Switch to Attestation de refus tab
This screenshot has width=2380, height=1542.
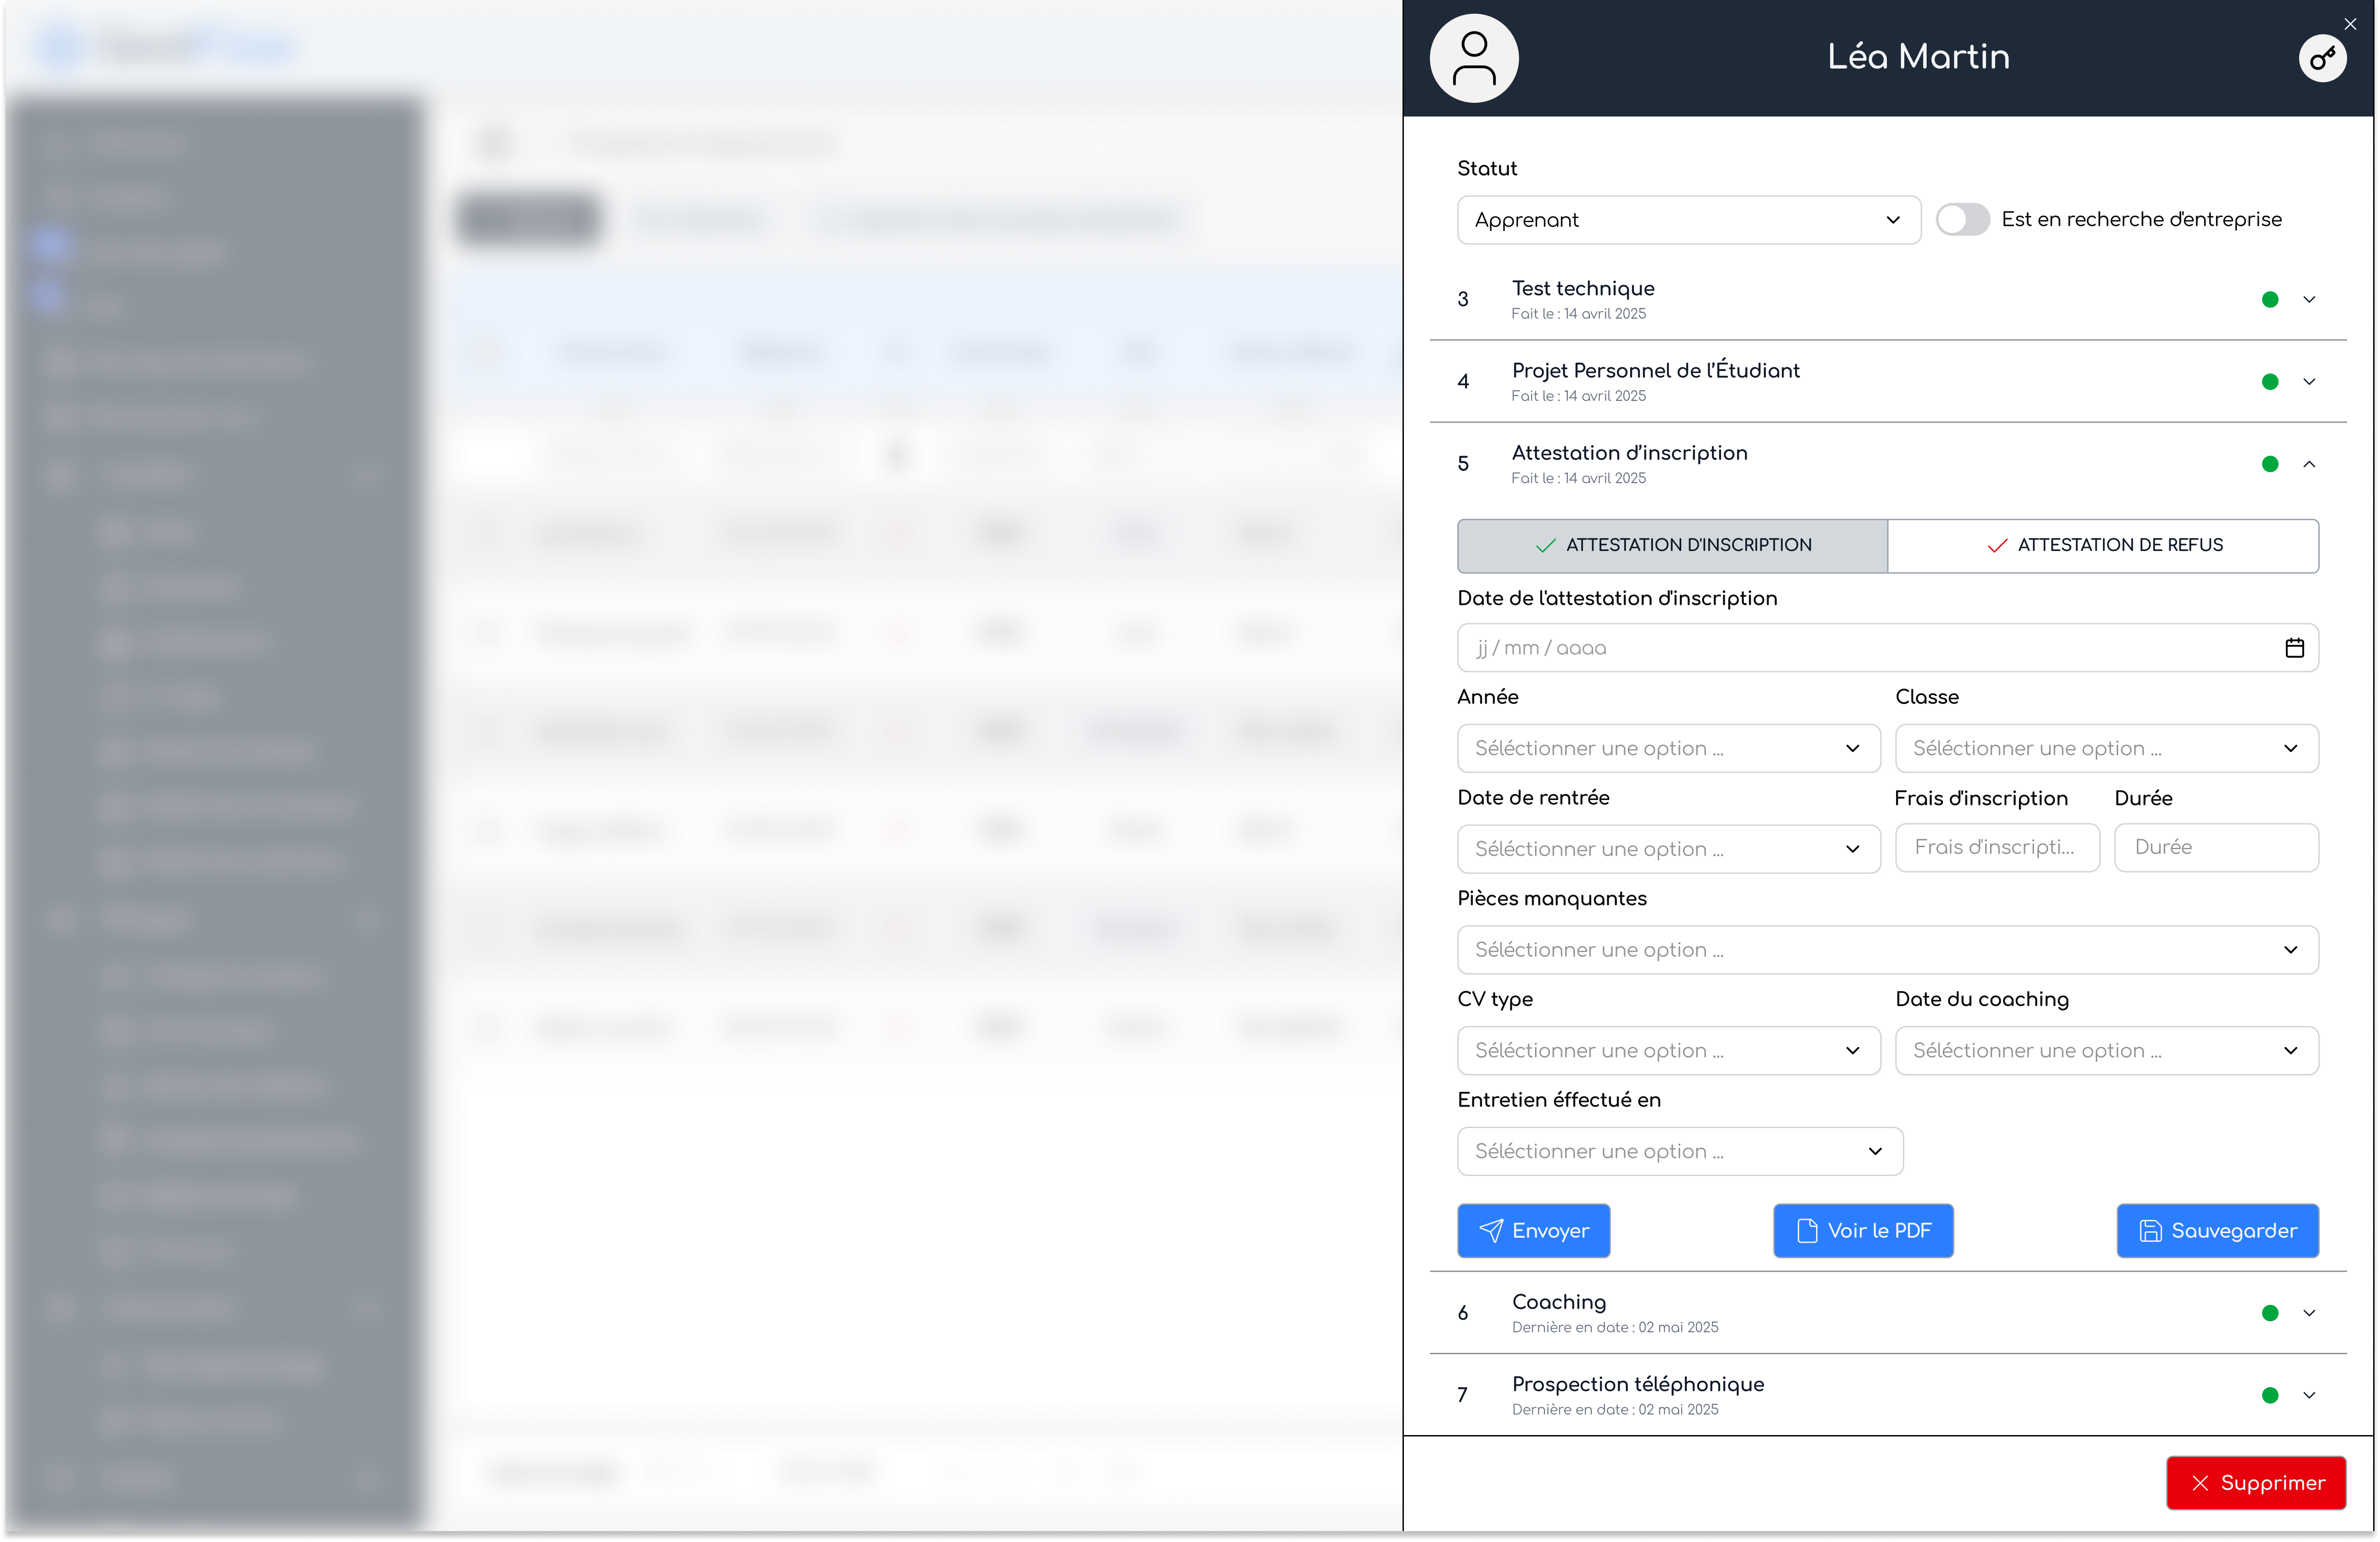coord(2103,545)
